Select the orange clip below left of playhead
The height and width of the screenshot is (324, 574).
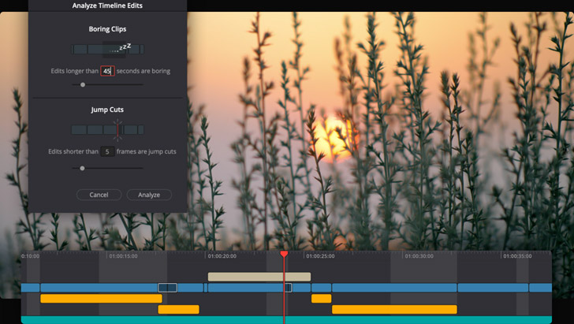178,310
